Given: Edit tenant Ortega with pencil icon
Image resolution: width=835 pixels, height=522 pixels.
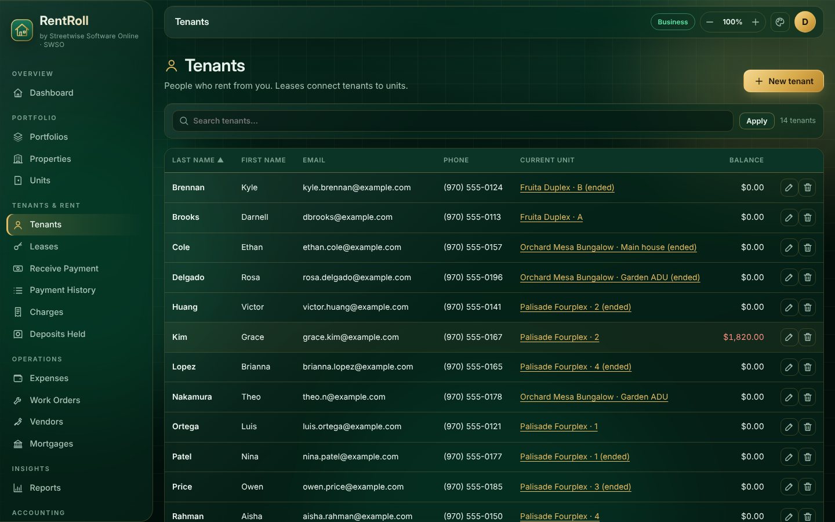Looking at the screenshot, I should (789, 427).
